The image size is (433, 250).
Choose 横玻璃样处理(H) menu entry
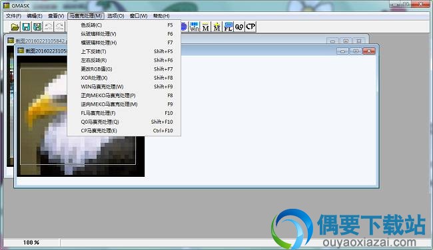coord(124,43)
